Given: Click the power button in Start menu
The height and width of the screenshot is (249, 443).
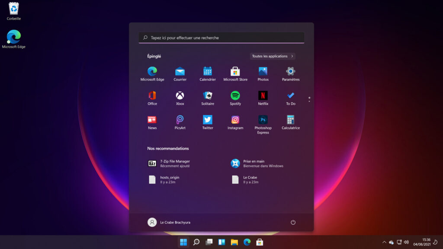Looking at the screenshot, I should coord(293,222).
